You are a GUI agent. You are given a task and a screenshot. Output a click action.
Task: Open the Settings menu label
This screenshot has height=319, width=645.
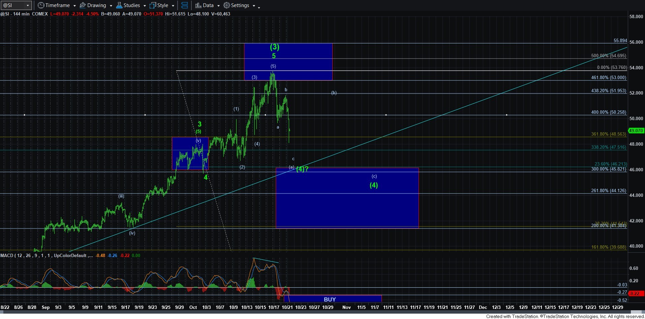[x=240, y=5]
